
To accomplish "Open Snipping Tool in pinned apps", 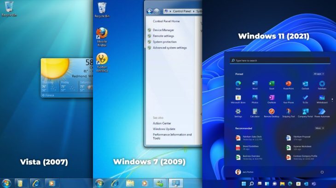I will click(x=288, y=112).
